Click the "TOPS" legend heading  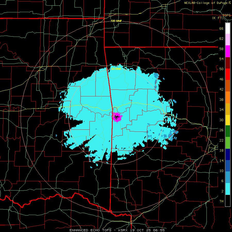coord(227,15)
